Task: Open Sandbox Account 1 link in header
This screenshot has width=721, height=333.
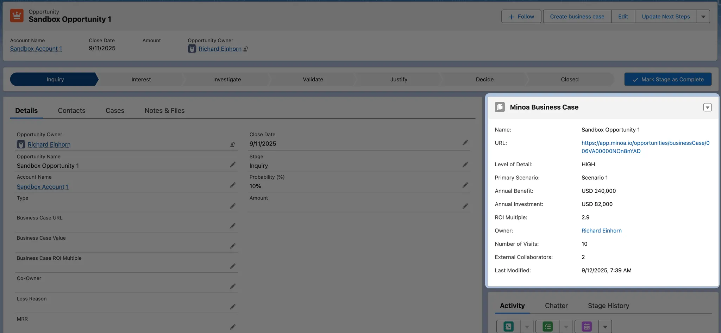Action: (36, 49)
